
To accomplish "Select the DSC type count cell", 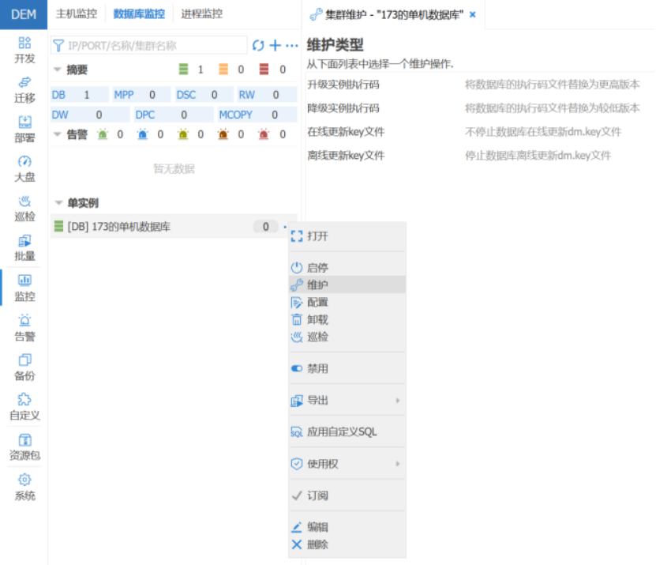I will tap(204, 95).
